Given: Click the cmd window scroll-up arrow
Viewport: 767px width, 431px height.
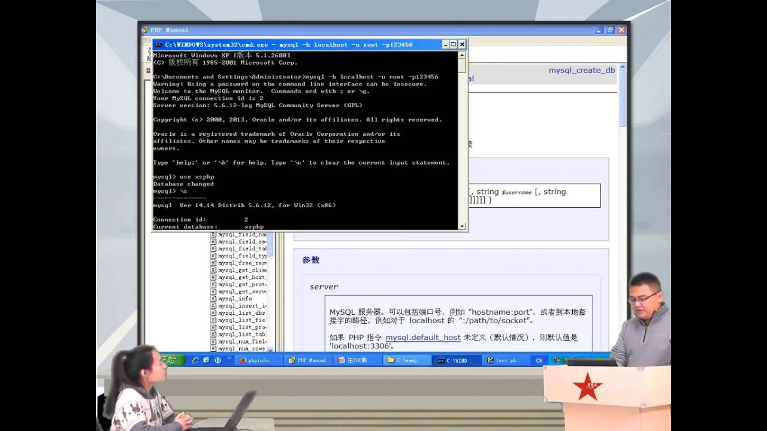Looking at the screenshot, I should coord(462,55).
